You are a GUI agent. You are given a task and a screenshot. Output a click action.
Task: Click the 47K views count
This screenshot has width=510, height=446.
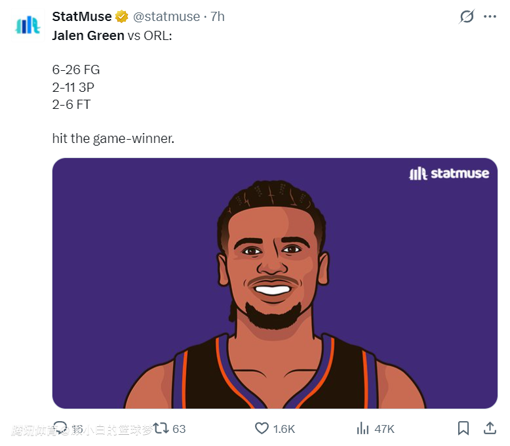(x=384, y=429)
